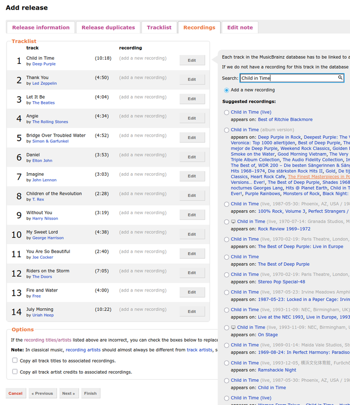This screenshot has width=350, height=405.
Task: Choose recording appearing on On Stage
Action: 227,328
